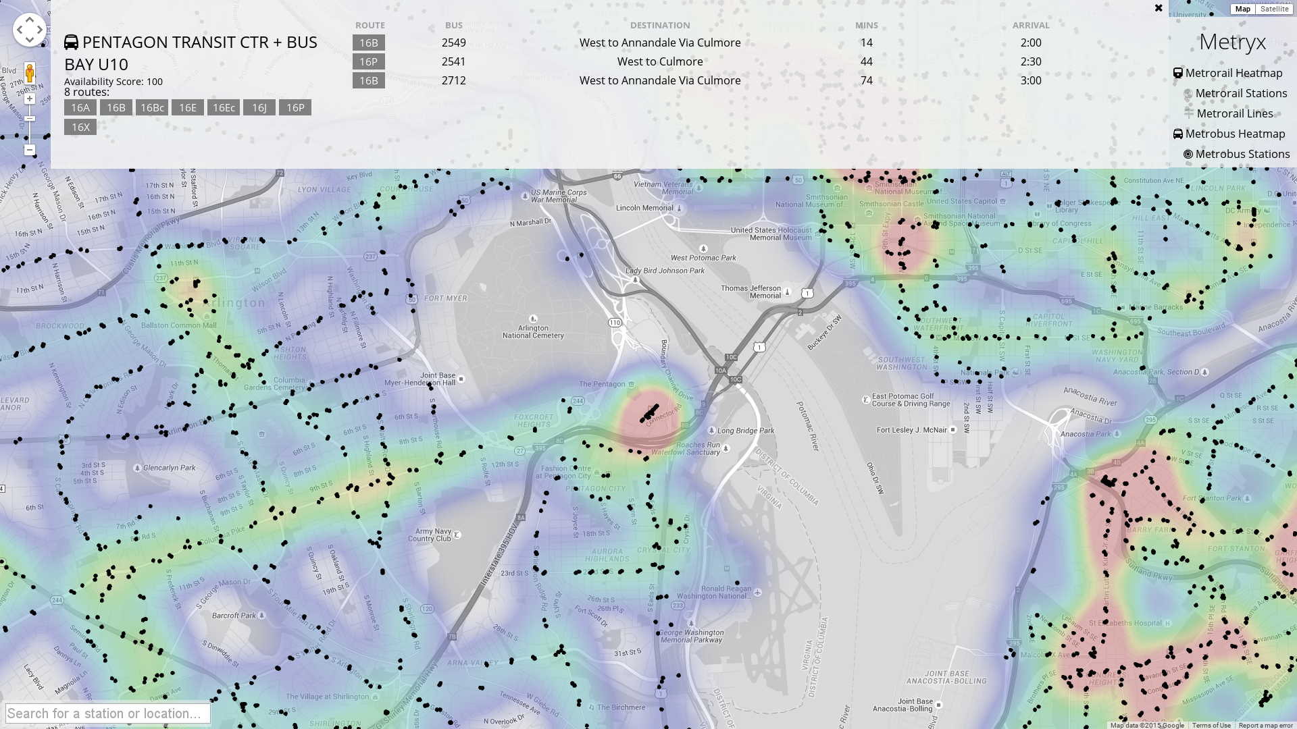Zoom out with the minus button
This screenshot has height=729, width=1297.
30,150
